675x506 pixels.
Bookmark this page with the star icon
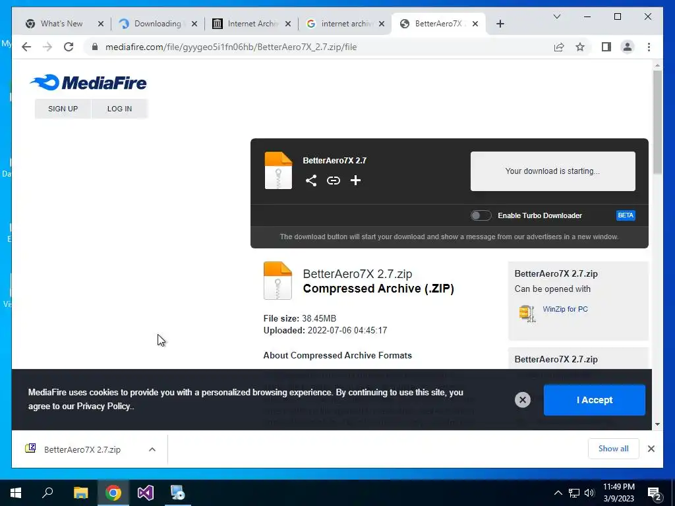pyautogui.click(x=580, y=47)
